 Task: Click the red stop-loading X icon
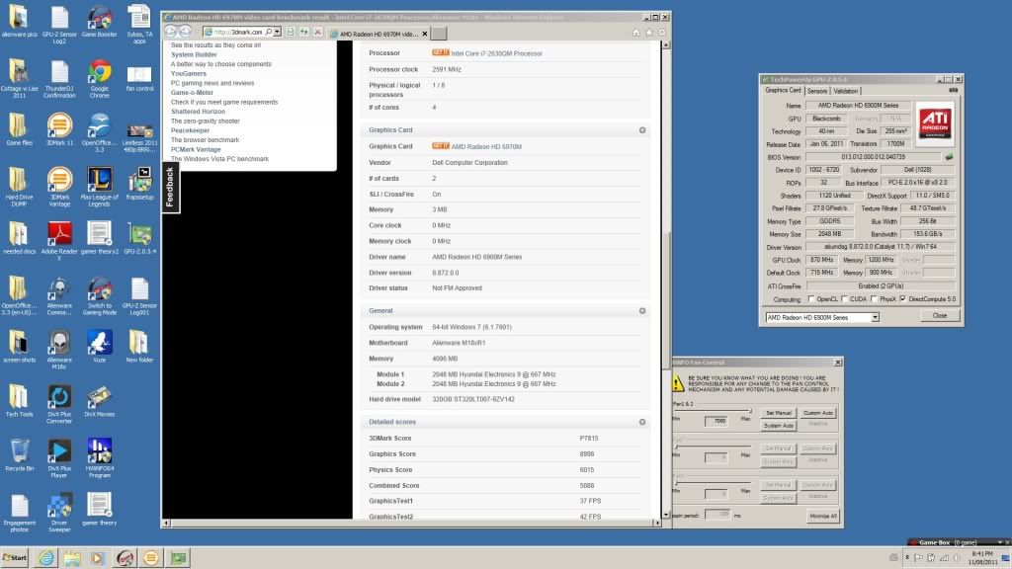tap(317, 32)
